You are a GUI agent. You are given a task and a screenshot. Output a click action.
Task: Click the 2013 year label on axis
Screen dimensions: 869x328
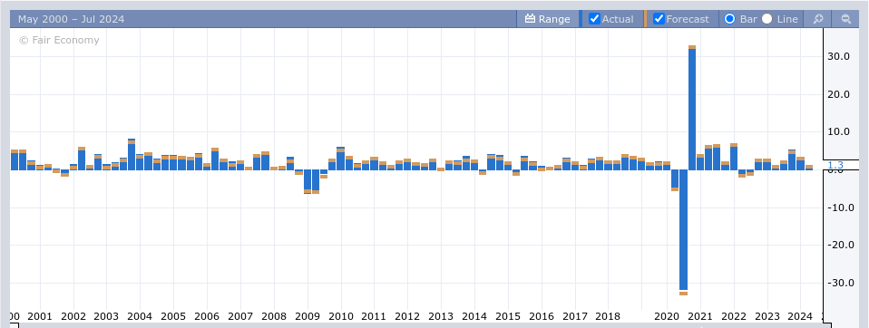[x=441, y=316]
